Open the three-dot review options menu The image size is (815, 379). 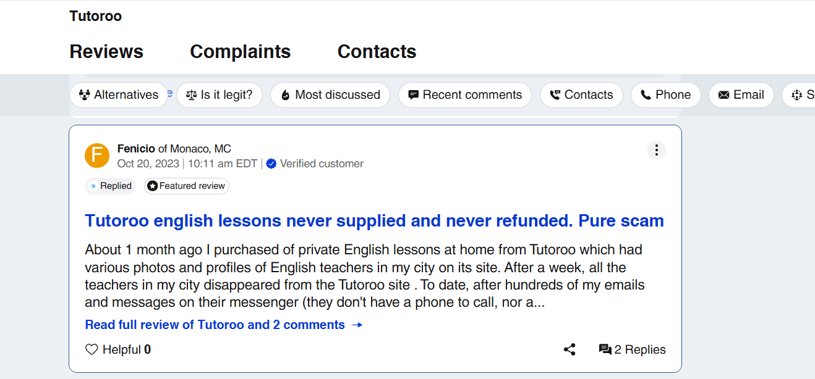click(656, 150)
